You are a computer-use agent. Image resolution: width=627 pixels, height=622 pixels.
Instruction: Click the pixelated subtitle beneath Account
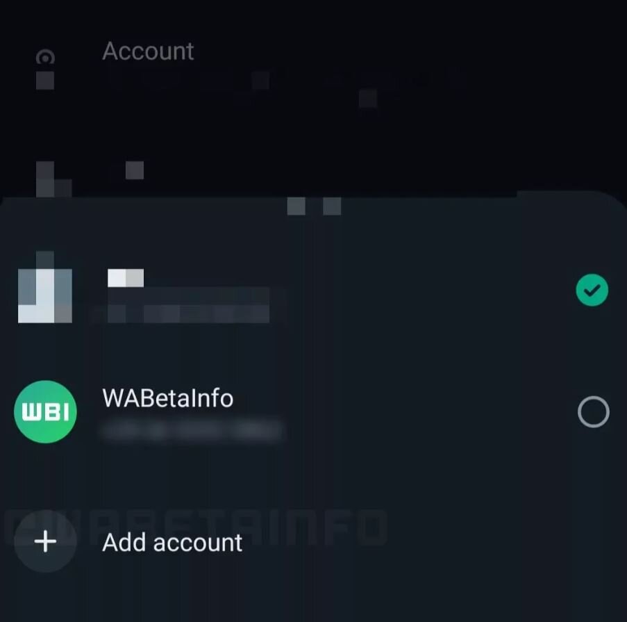click(284, 80)
